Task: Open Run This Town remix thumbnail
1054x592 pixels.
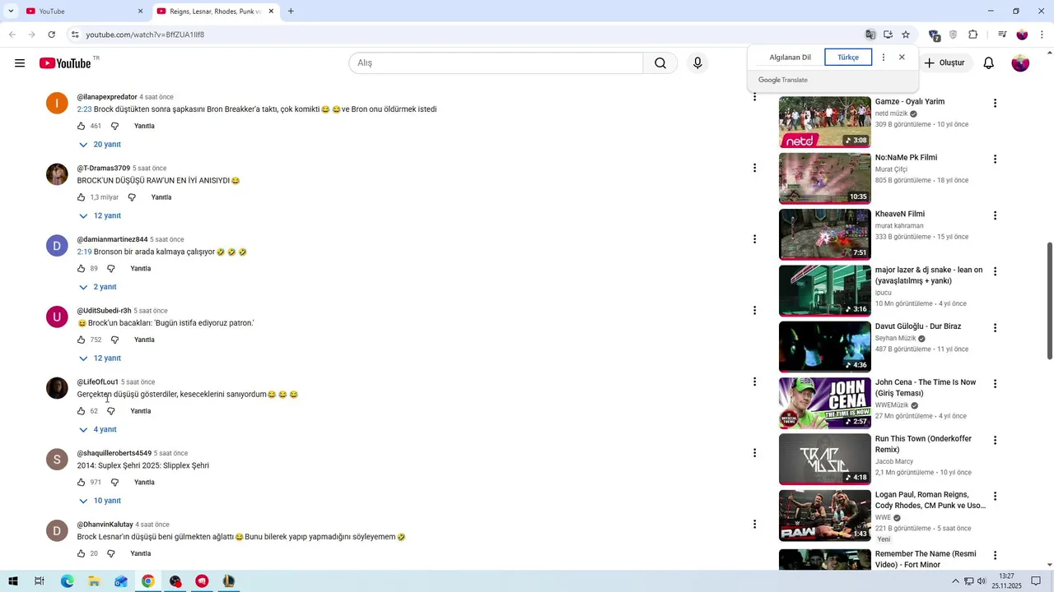Action: tap(824, 459)
